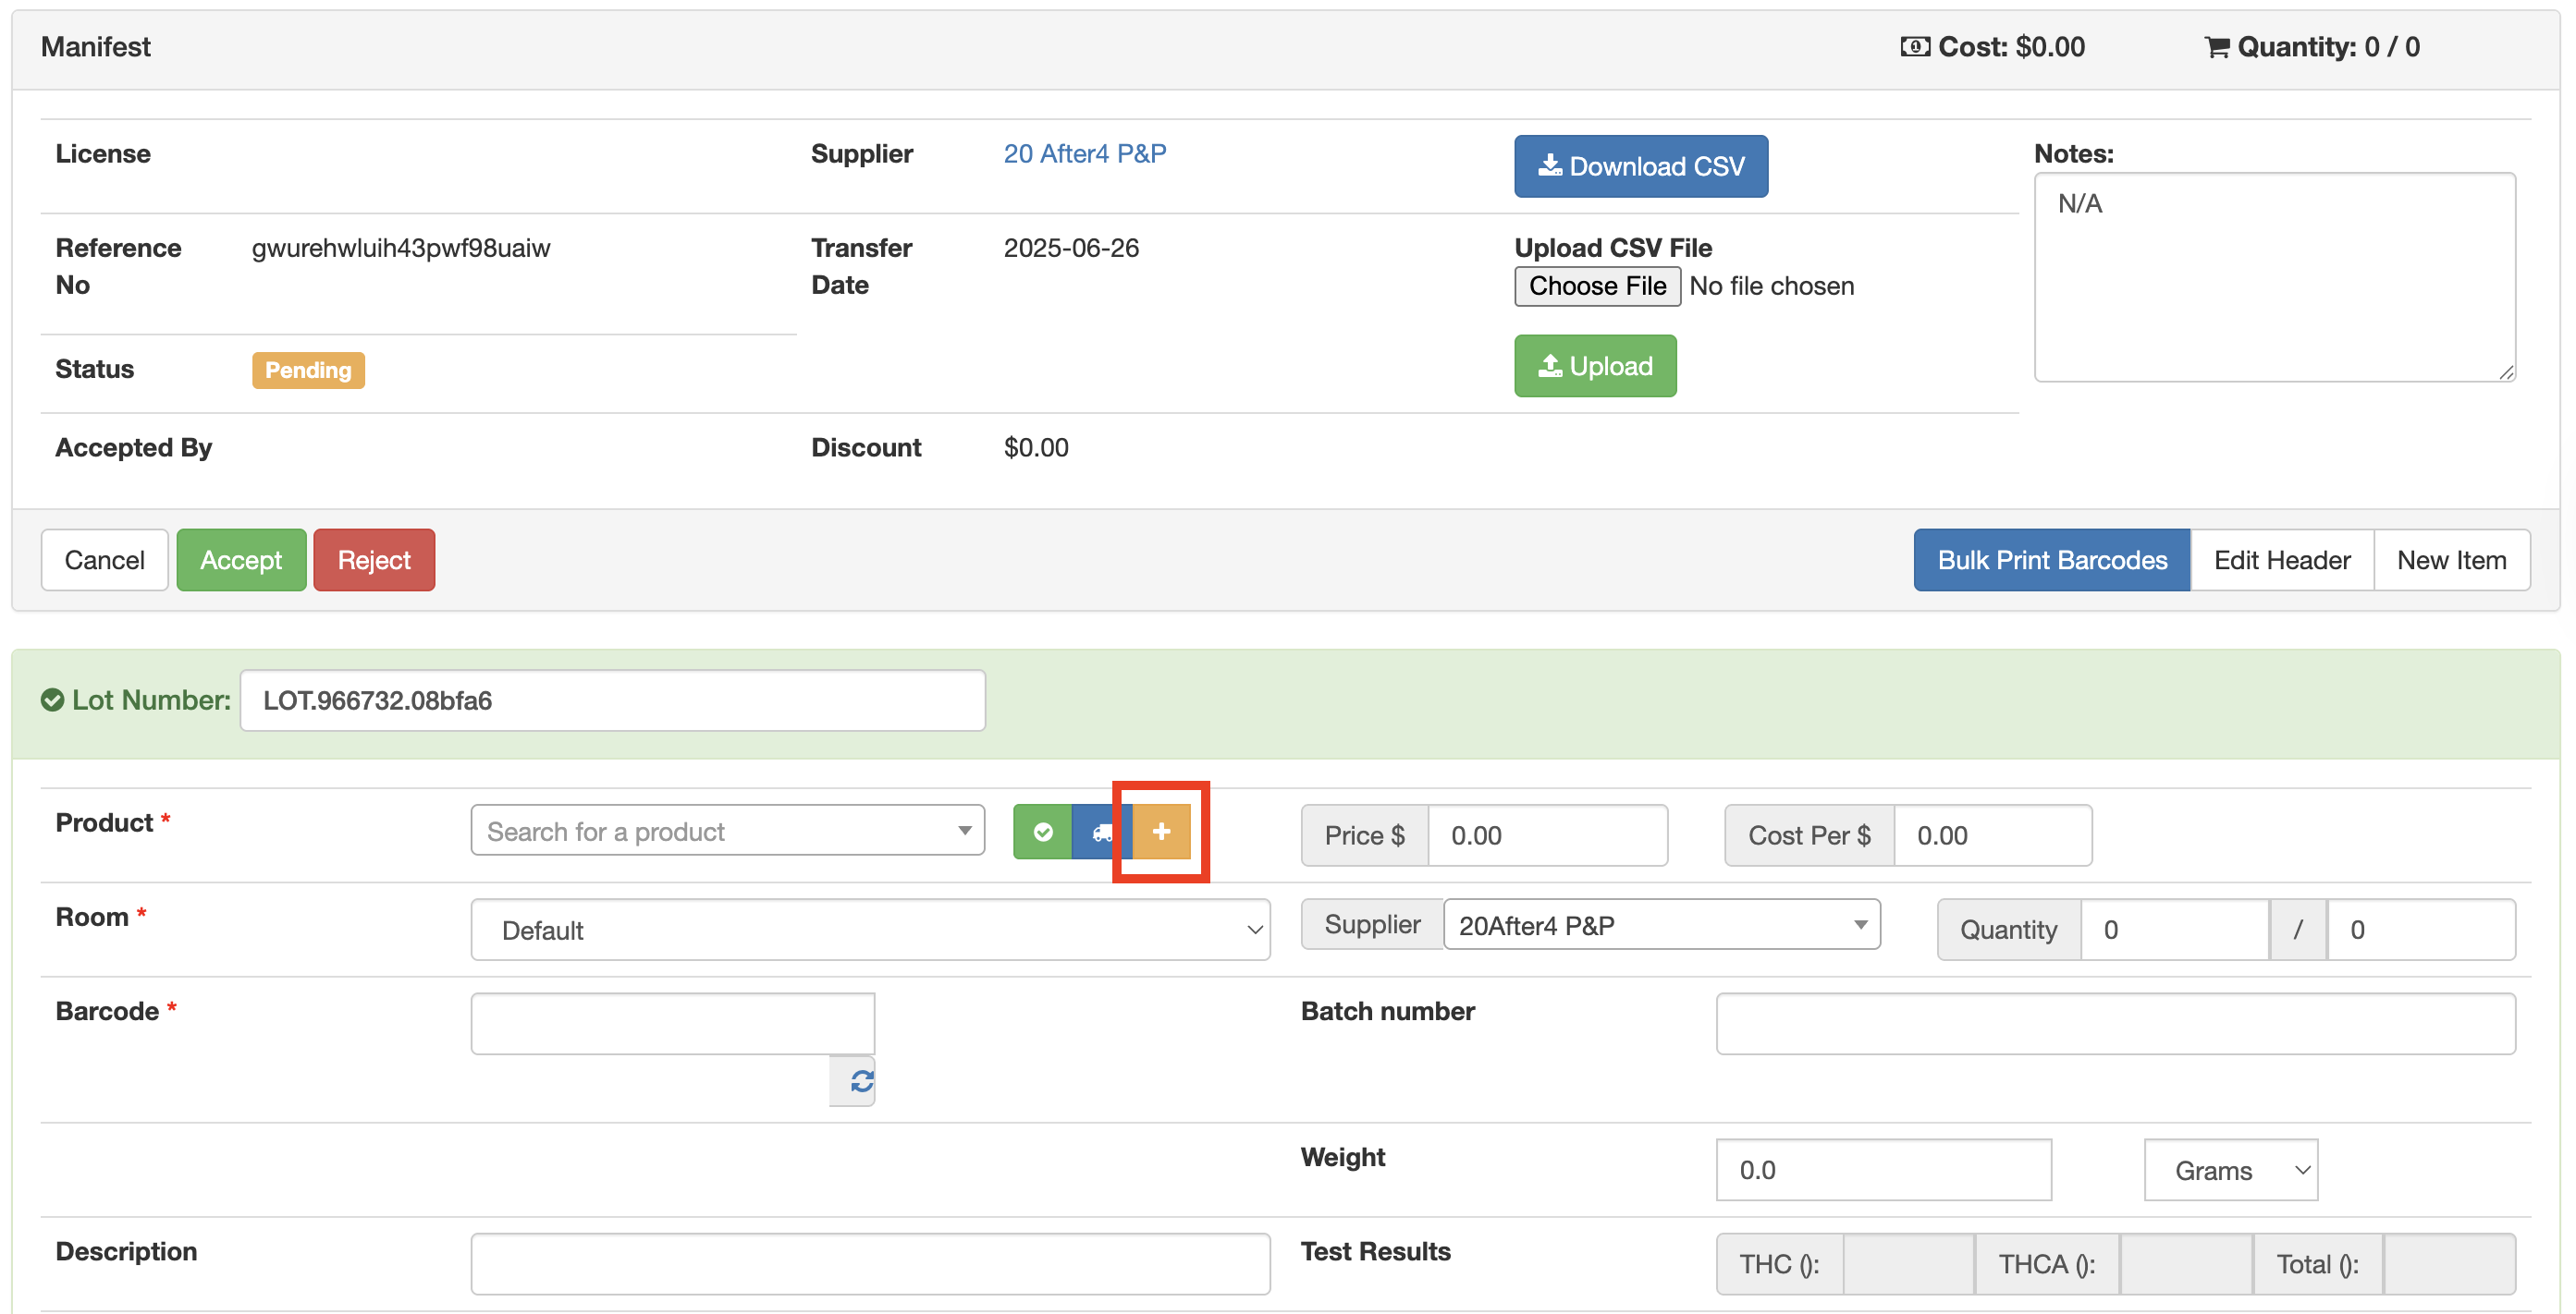The width and height of the screenshot is (2576, 1314).
Task: Regenerate barcode with the refresh icon
Action: click(x=861, y=1081)
